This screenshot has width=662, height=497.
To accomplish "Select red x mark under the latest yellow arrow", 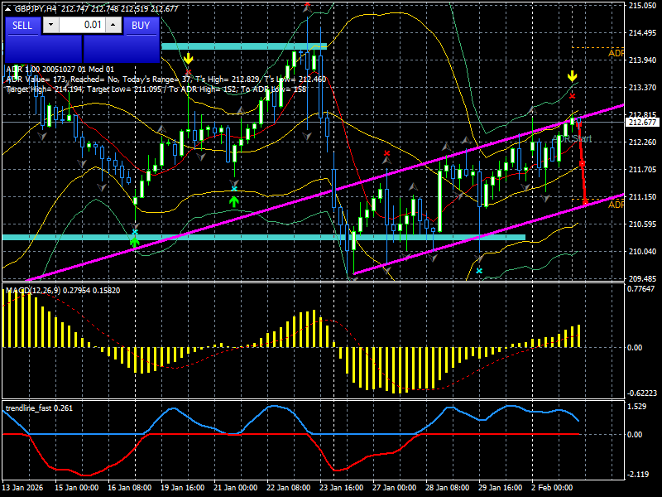I will tap(572, 96).
